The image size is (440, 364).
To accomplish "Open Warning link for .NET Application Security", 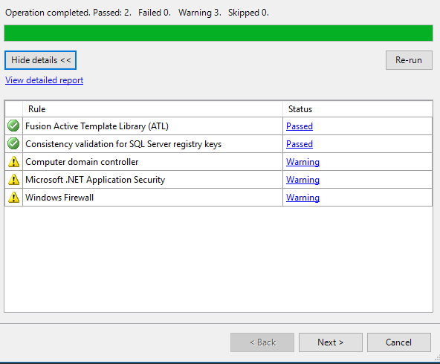I will (x=302, y=180).
